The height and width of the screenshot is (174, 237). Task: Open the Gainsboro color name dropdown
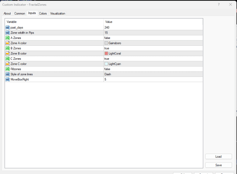[x=115, y=43]
